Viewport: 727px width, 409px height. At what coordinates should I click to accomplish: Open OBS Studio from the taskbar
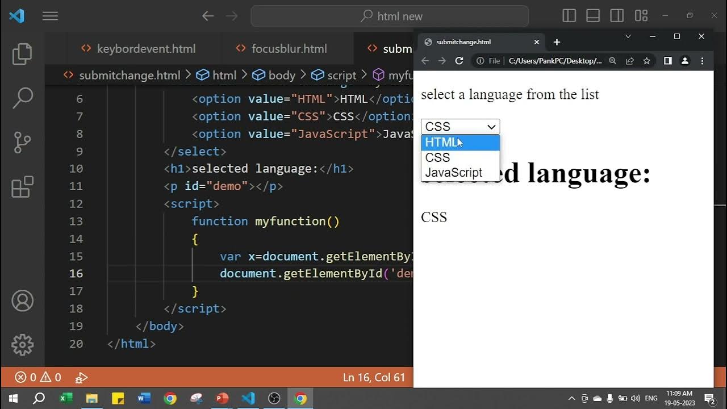coord(274,398)
